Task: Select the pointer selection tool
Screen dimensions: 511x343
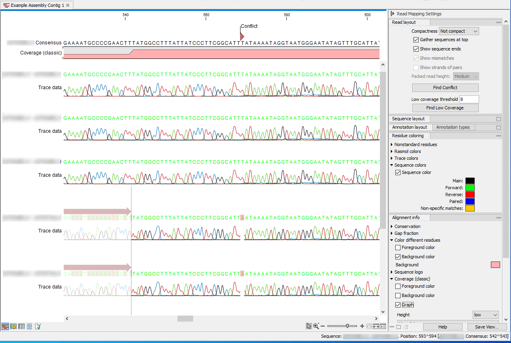Action: 309,326
